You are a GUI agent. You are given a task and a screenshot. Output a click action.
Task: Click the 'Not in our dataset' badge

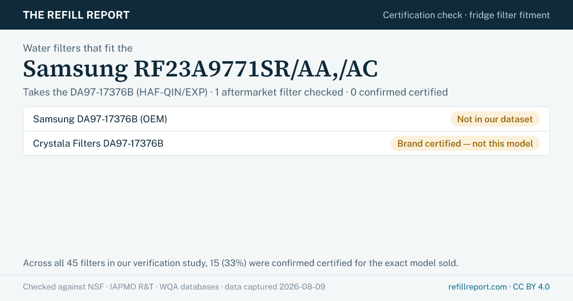click(495, 119)
